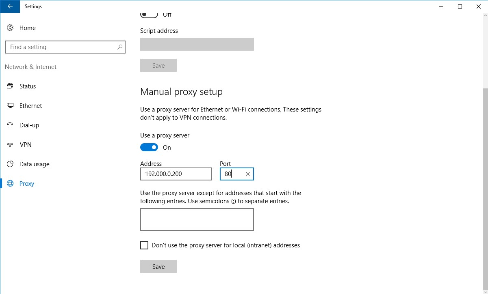This screenshot has height=294, width=488.
Task: Click the Status globe icon
Action: point(11,86)
